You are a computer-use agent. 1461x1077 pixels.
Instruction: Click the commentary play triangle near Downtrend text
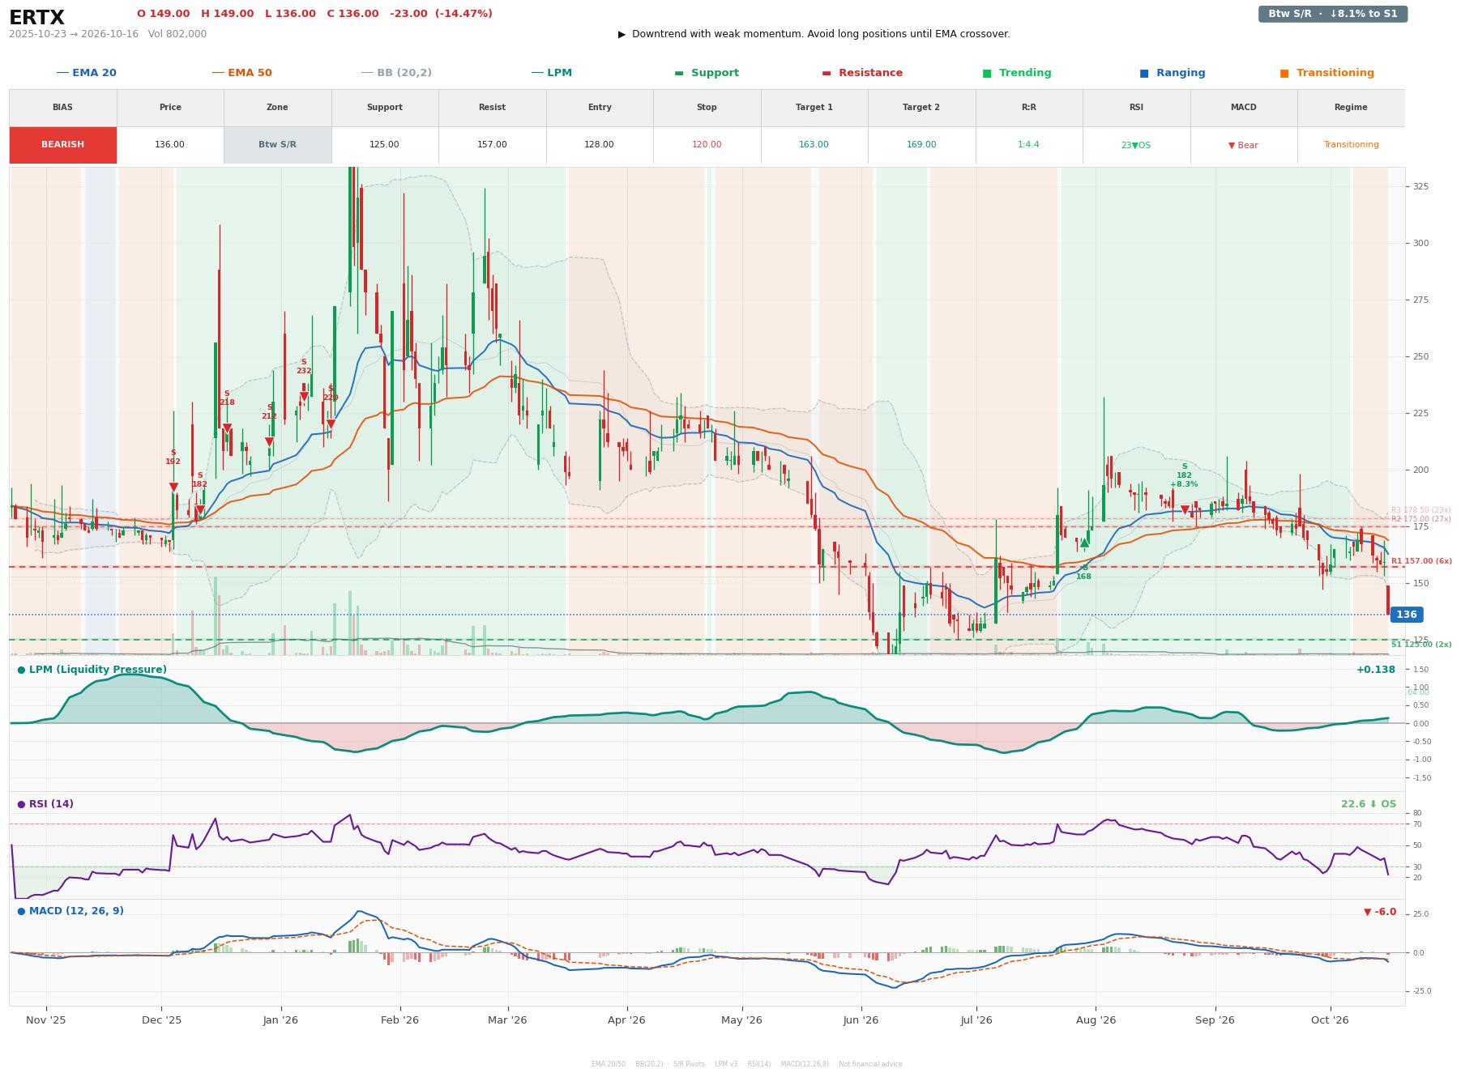tap(622, 34)
